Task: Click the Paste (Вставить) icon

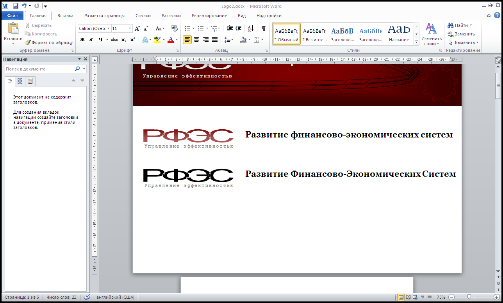Action: pos(13,29)
